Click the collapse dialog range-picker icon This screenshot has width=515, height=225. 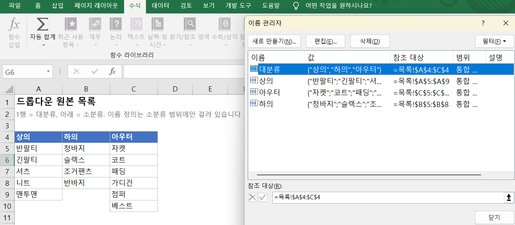[x=509, y=197]
